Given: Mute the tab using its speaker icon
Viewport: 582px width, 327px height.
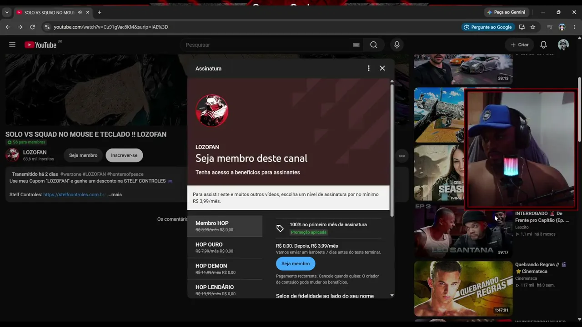Looking at the screenshot, I should [80, 12].
